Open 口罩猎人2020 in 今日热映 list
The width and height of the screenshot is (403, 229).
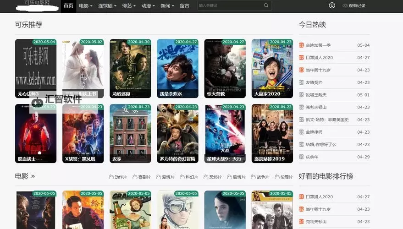pos(319,58)
